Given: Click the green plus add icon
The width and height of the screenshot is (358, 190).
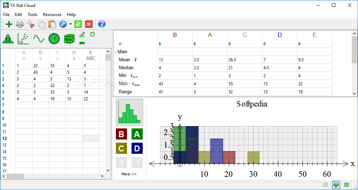Looking at the screenshot, I should click(x=9, y=24).
